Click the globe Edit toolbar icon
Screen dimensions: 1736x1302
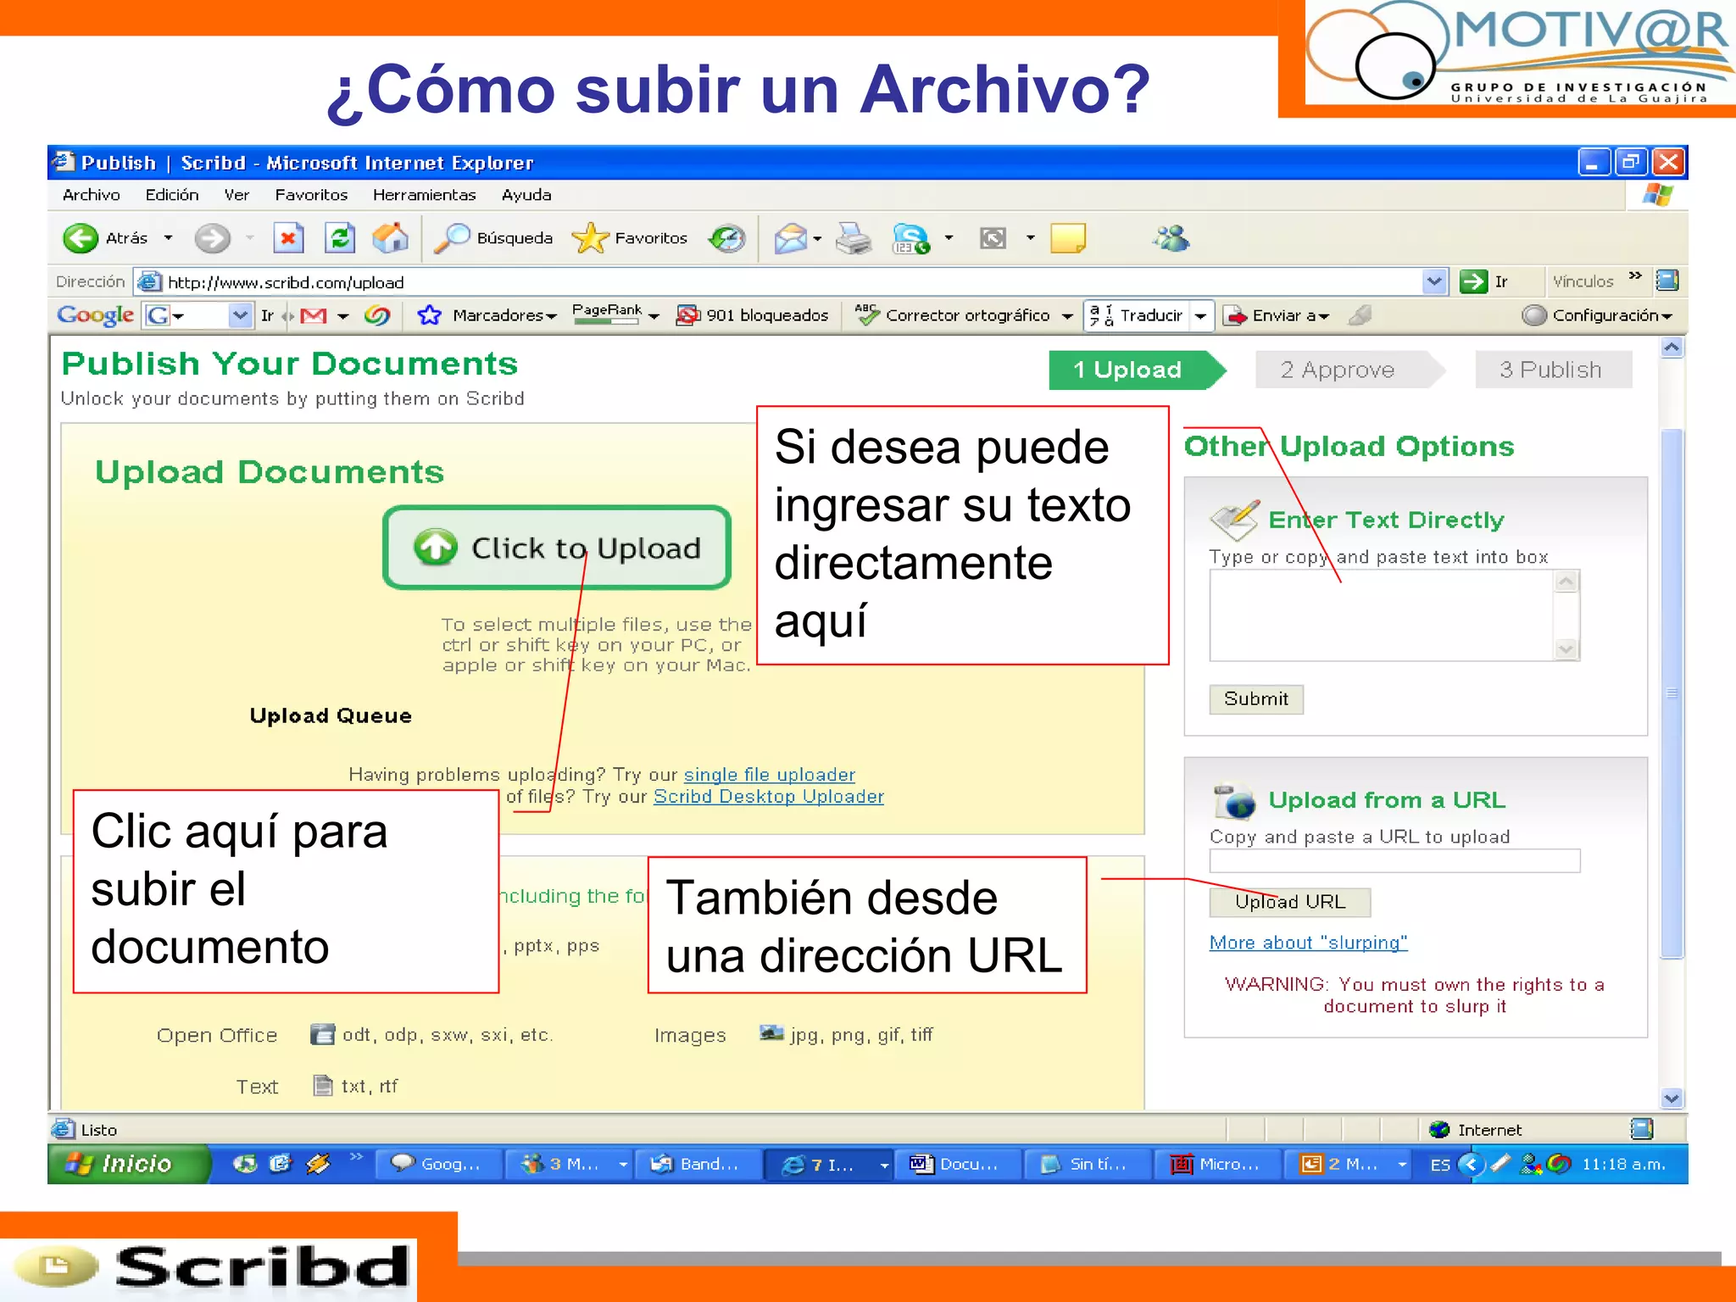point(911,238)
